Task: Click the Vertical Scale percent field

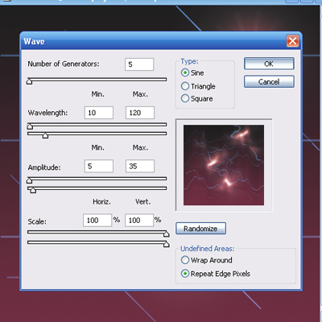Action: pyautogui.click(x=139, y=221)
